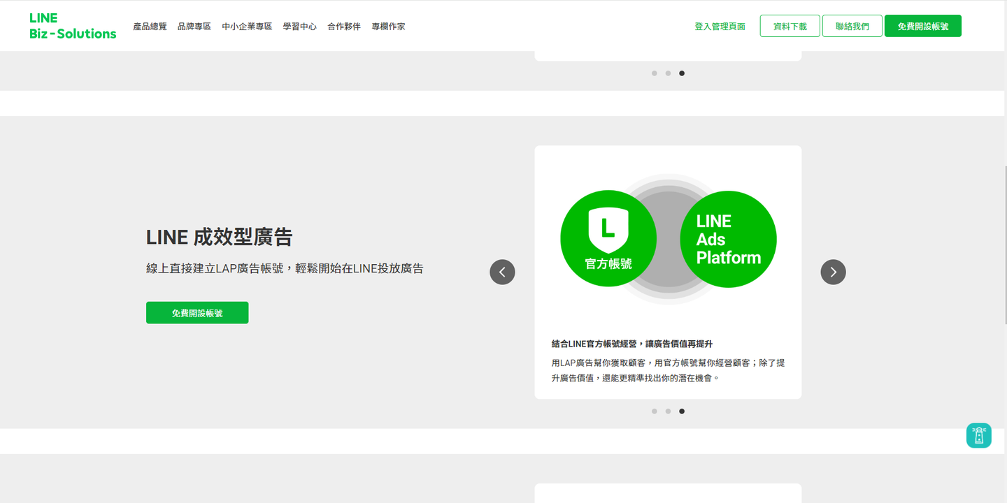The width and height of the screenshot is (1007, 503).
Task: Click the LINE Biz-Solutions logo
Action: tap(72, 24)
